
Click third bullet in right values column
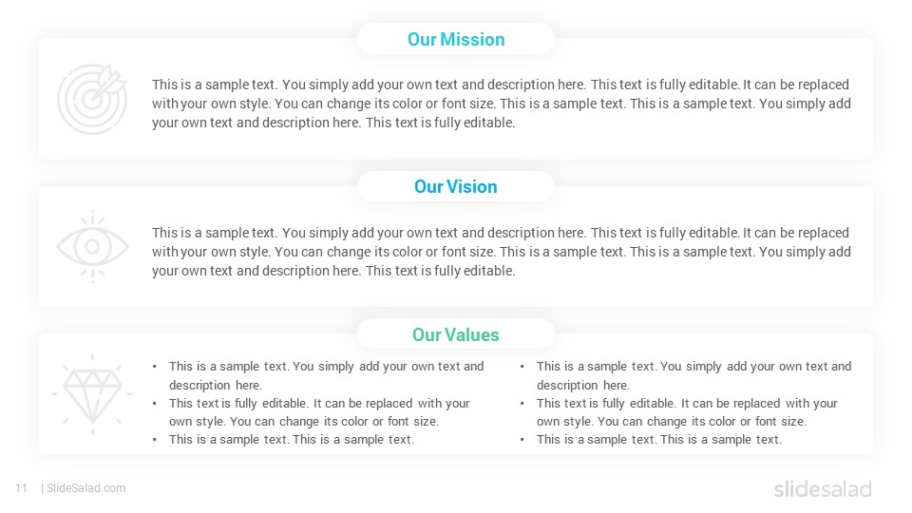(x=659, y=440)
